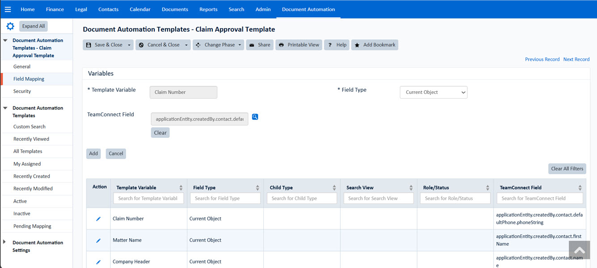Screen dimensions: 597x268
Task: Expand the Change Phase dropdown
Action: click(240, 45)
